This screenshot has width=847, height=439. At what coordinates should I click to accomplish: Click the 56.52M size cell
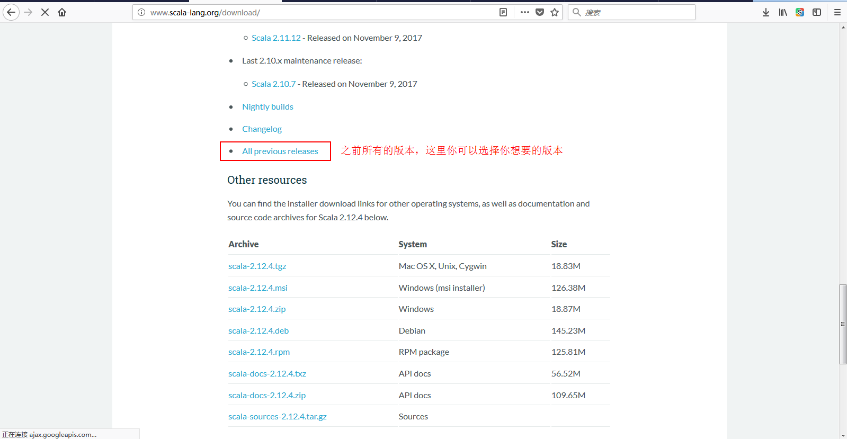[566, 374]
